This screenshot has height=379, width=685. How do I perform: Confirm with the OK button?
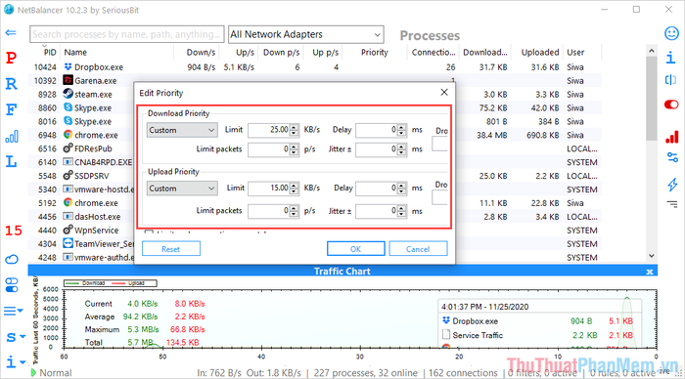coord(355,248)
